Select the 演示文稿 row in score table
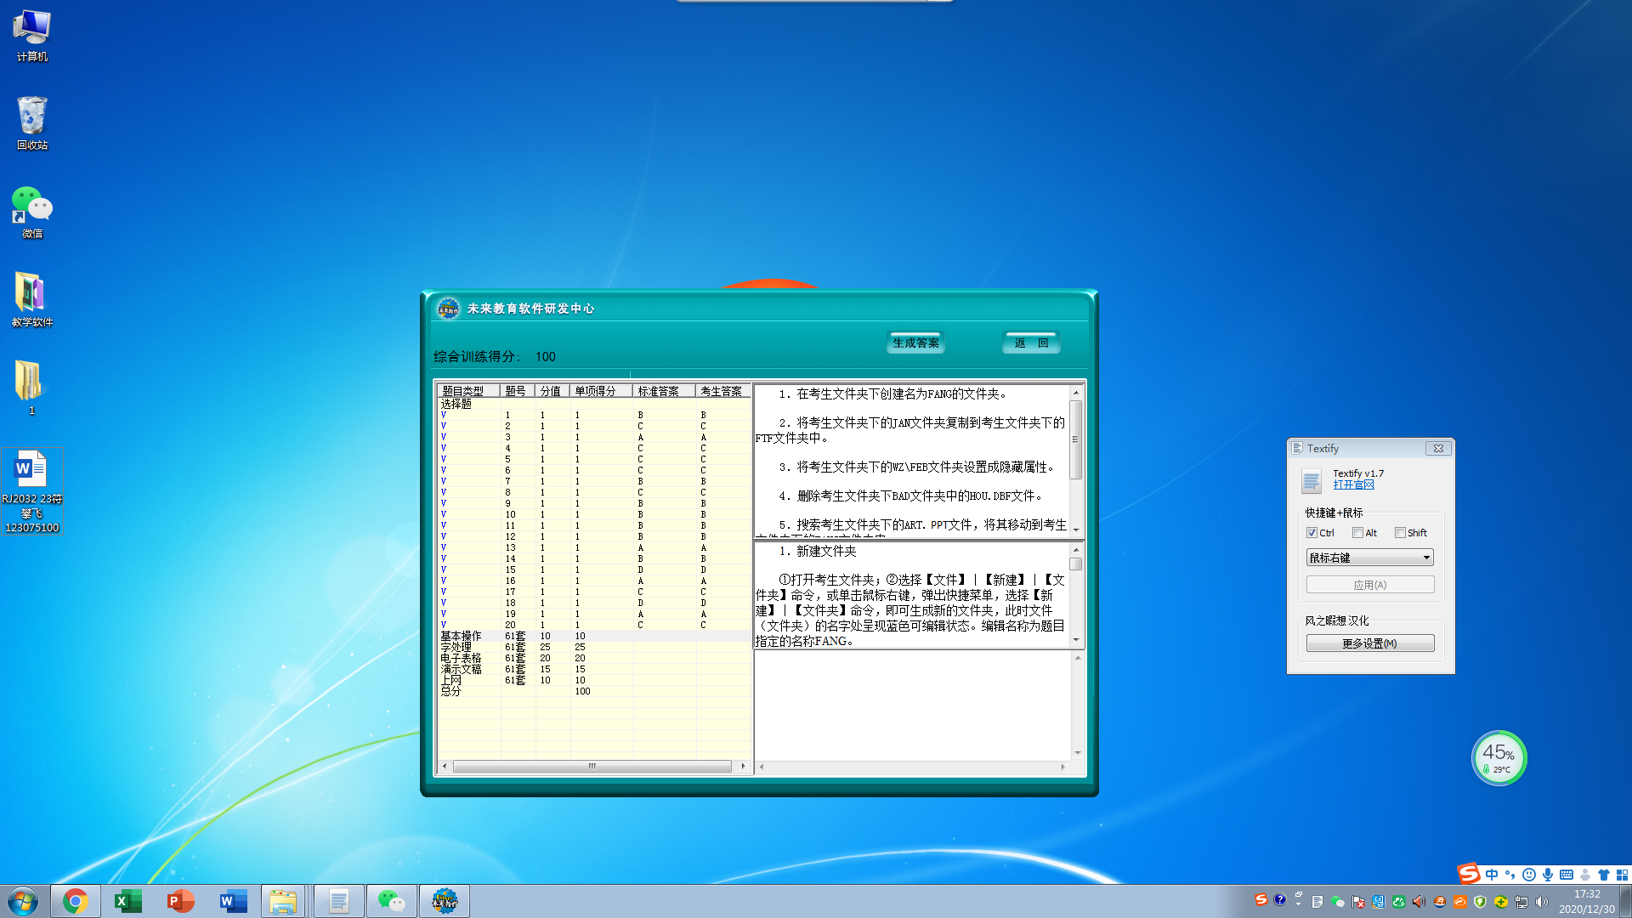This screenshot has height=918, width=1632. 594,669
